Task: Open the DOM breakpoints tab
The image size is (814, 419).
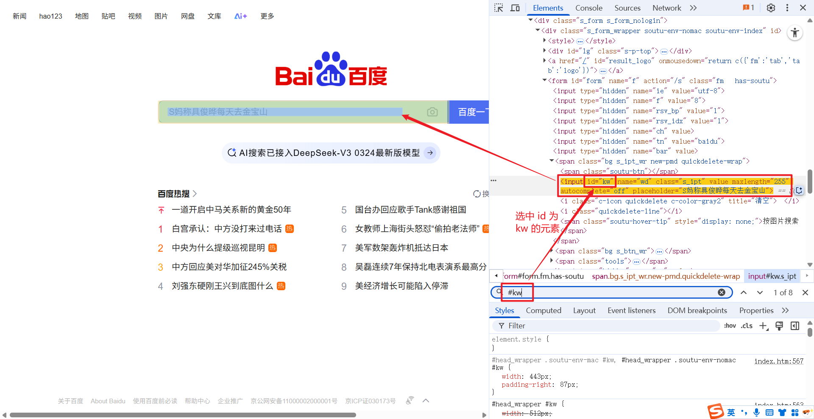Action: (x=697, y=311)
